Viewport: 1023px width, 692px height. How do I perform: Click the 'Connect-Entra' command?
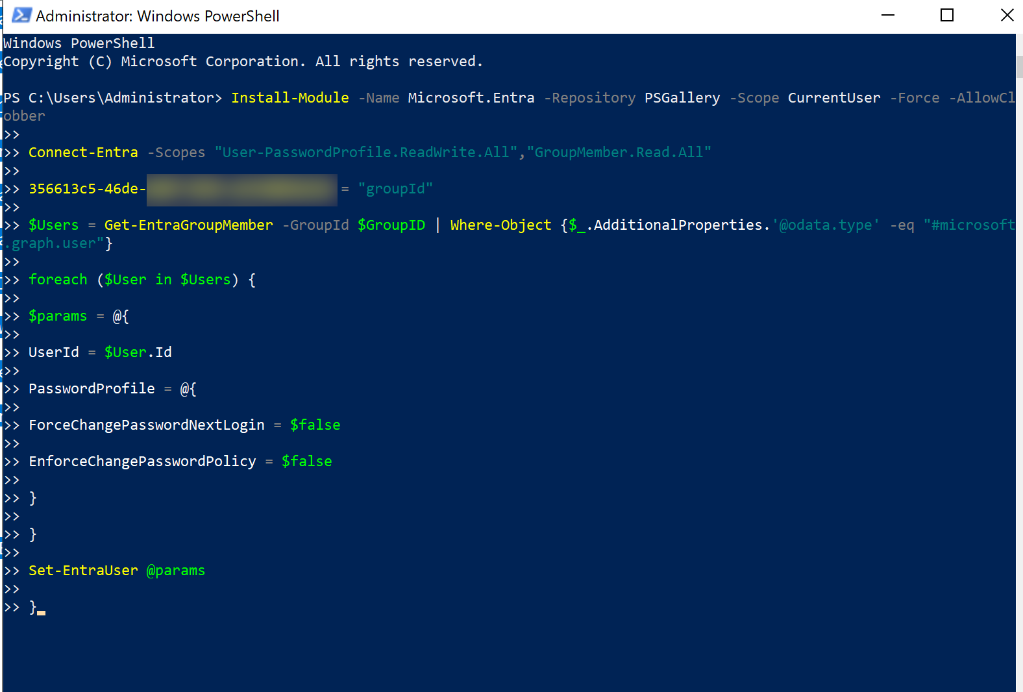83,153
